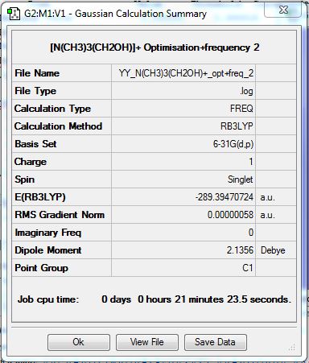Screen dimensions: 309x363
Task: Click the 'Imaginary Freq' row label
Action: [x=47, y=233]
